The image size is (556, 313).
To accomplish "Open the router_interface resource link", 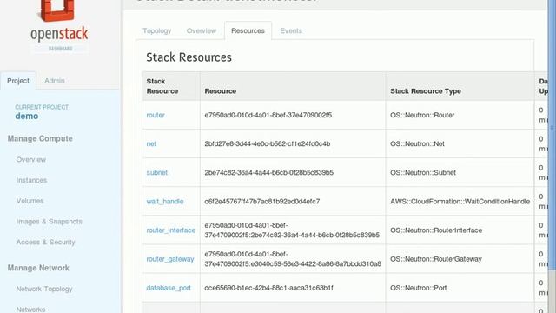I will pyautogui.click(x=171, y=230).
